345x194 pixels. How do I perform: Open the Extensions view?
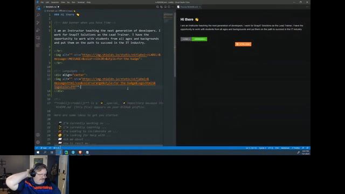tap(38, 45)
